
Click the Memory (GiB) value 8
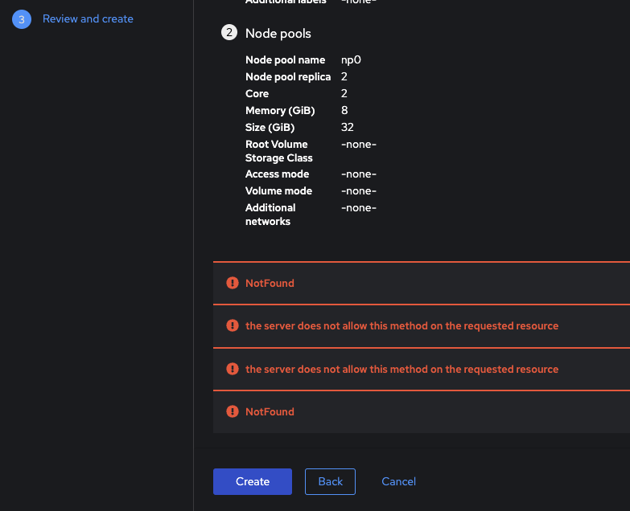tap(344, 110)
